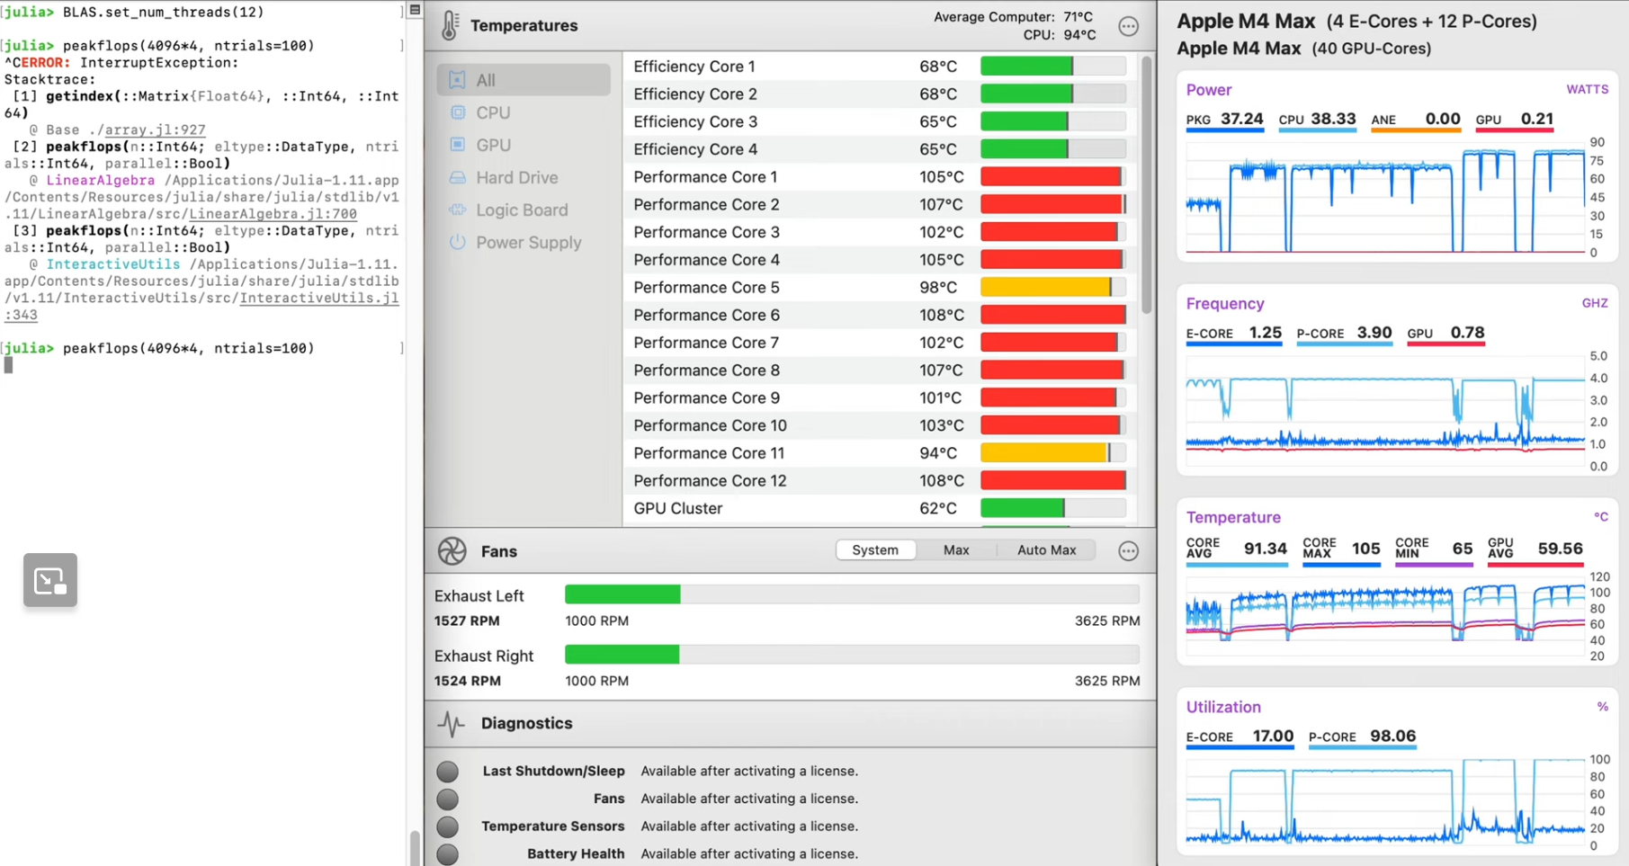
Task: Click the 94°C value for Performance Core 11
Action: [938, 454]
